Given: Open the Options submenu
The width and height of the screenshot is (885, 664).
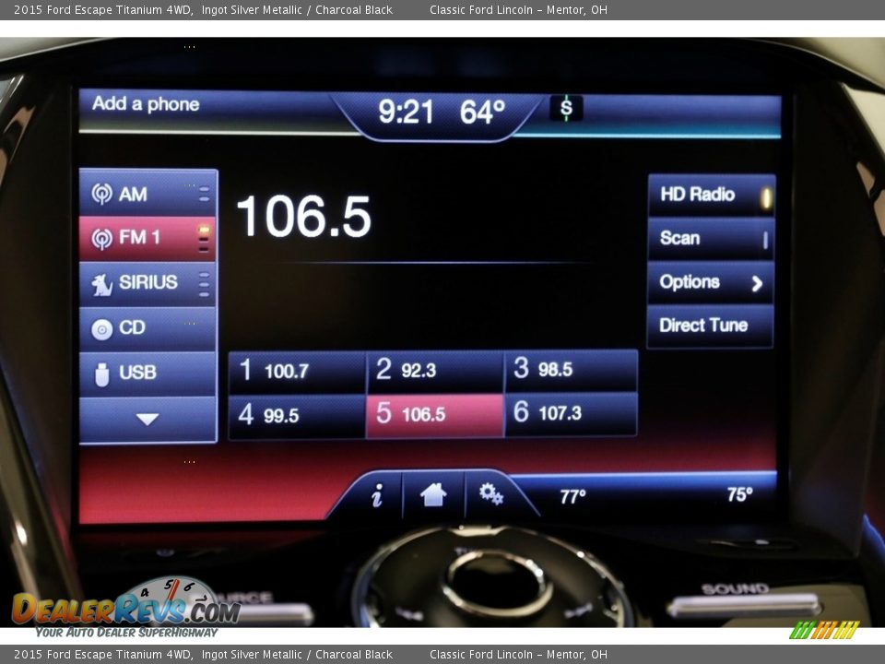Looking at the screenshot, I should point(710,282).
